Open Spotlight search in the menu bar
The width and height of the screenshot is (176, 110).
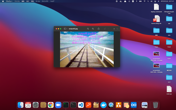click(x=148, y=1)
